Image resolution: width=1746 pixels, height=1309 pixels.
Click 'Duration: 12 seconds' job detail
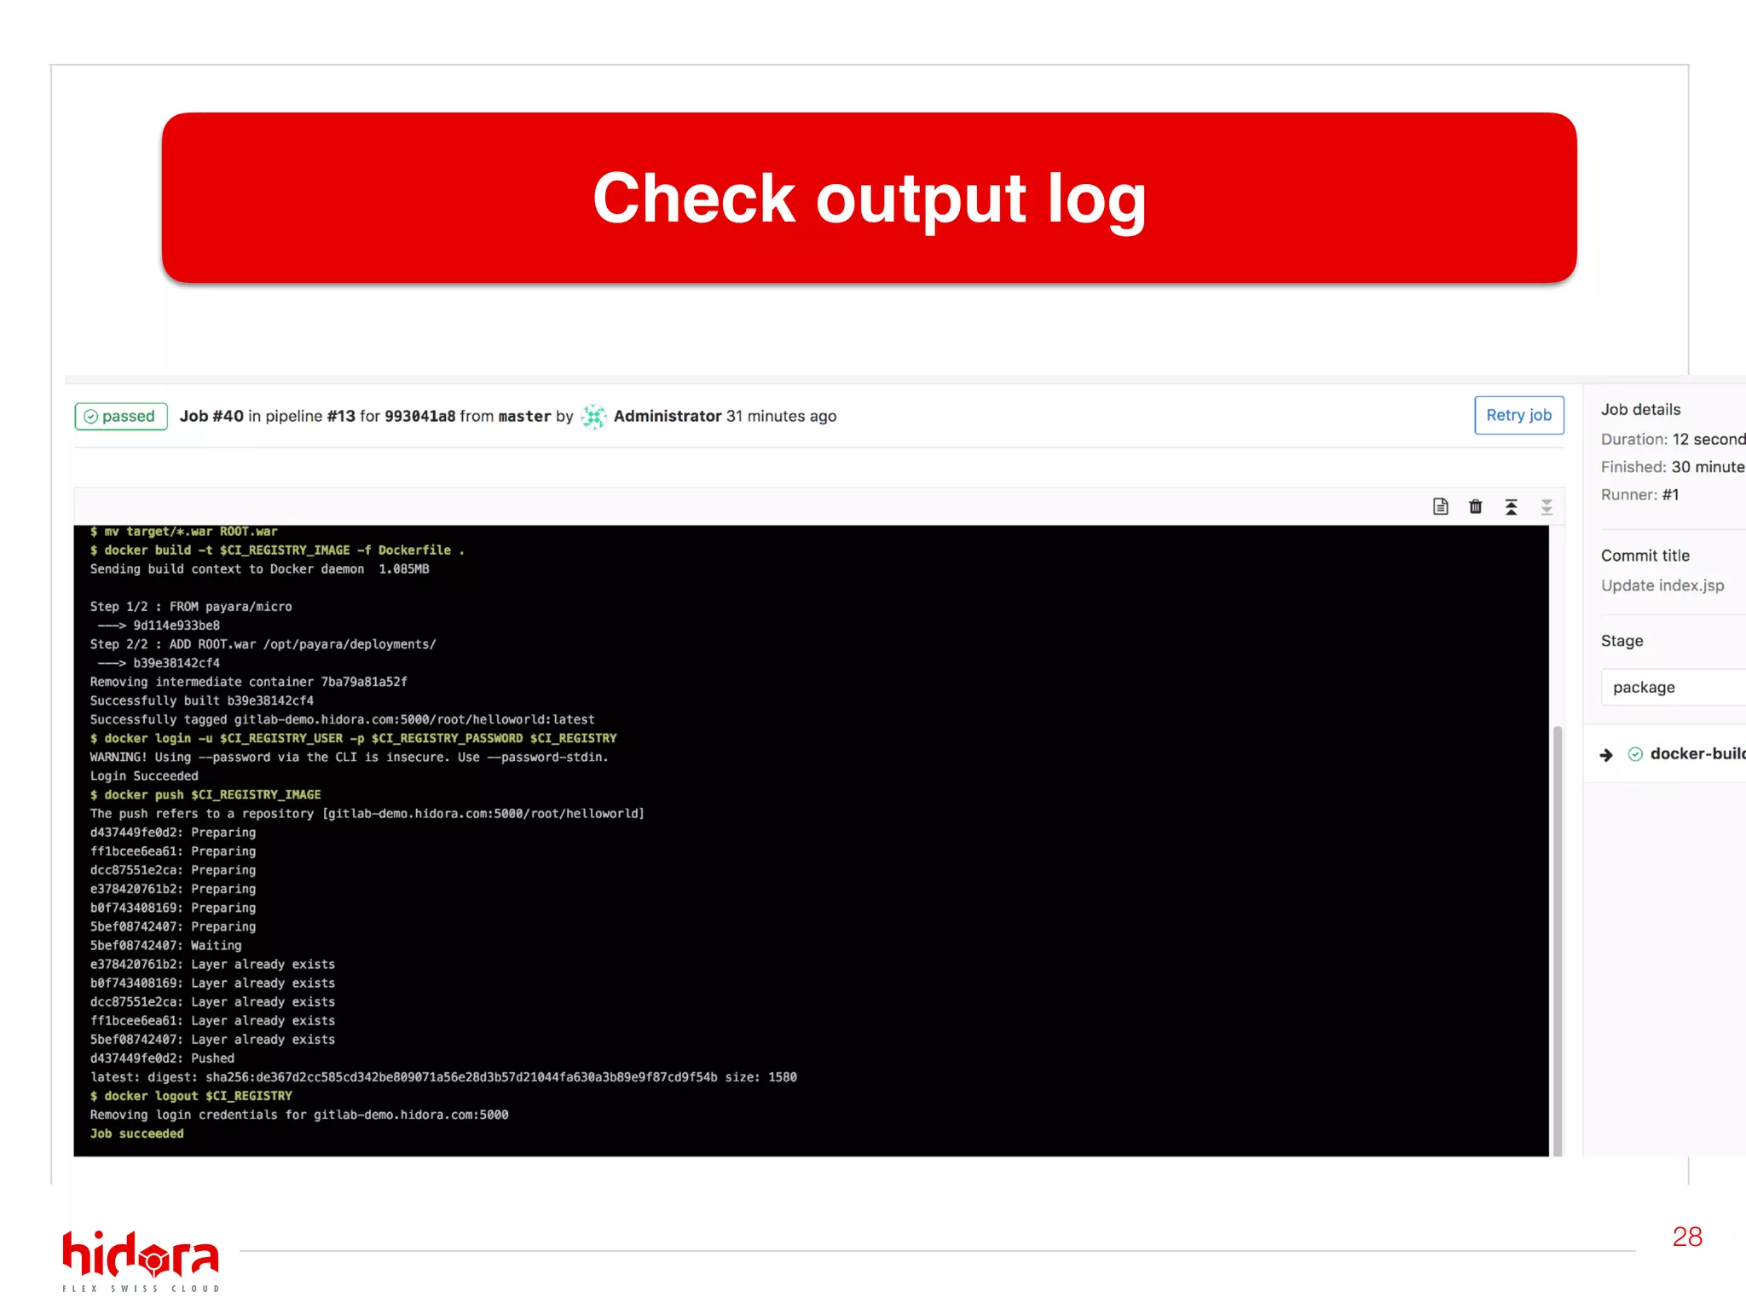pyautogui.click(x=1674, y=439)
